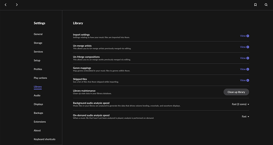Switch to Play actions settings
Image resolution: width=273 pixels, height=145 pixels.
40,78
